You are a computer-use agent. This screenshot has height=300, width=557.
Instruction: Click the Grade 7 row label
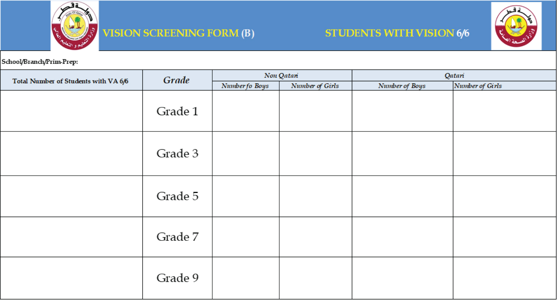click(x=177, y=237)
